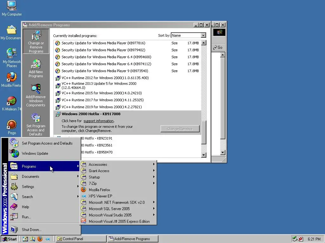
Task: Select Security Update Media Player 6.4 (KB974112)
Action: point(127,64)
